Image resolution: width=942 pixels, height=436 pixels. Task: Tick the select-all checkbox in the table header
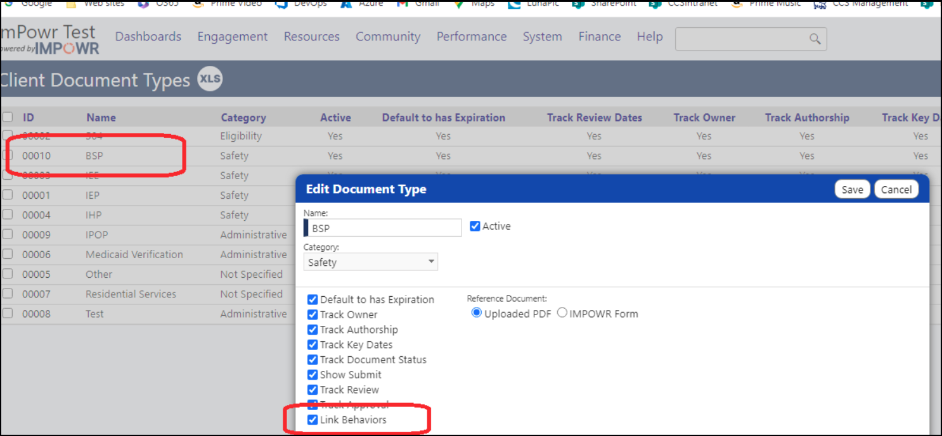click(x=8, y=117)
